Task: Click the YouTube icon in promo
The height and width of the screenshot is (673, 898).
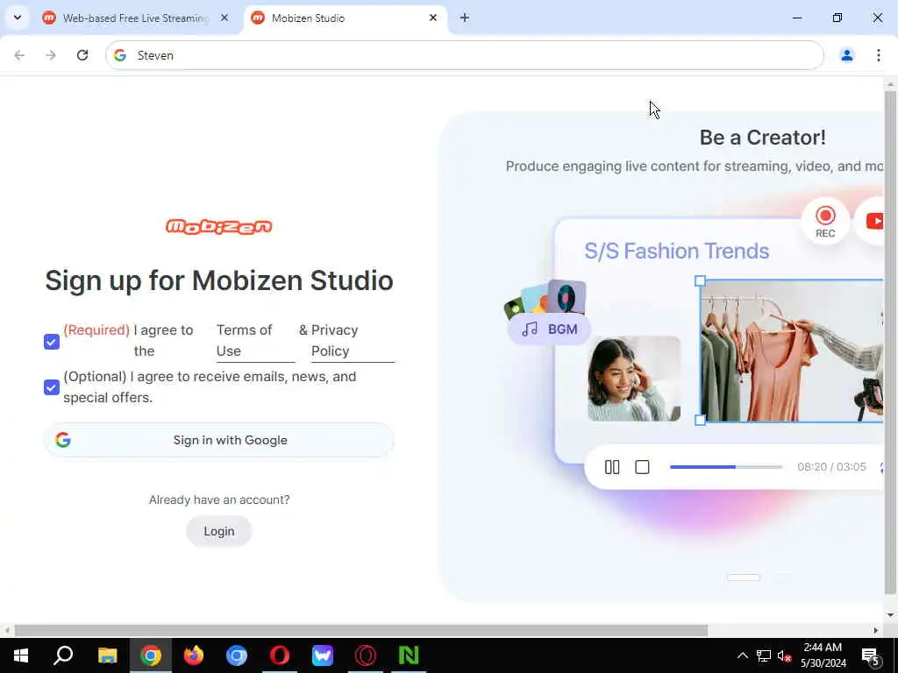Action: (873, 221)
